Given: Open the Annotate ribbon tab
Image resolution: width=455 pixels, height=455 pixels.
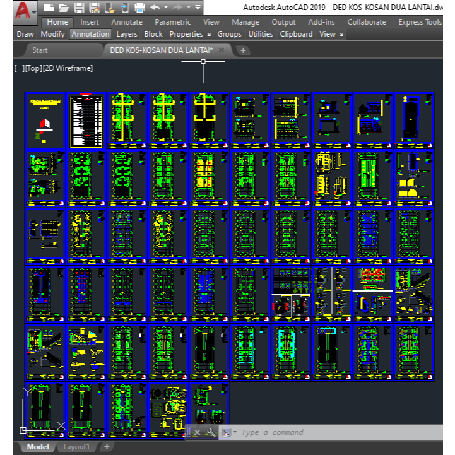Looking at the screenshot, I should coord(127,22).
